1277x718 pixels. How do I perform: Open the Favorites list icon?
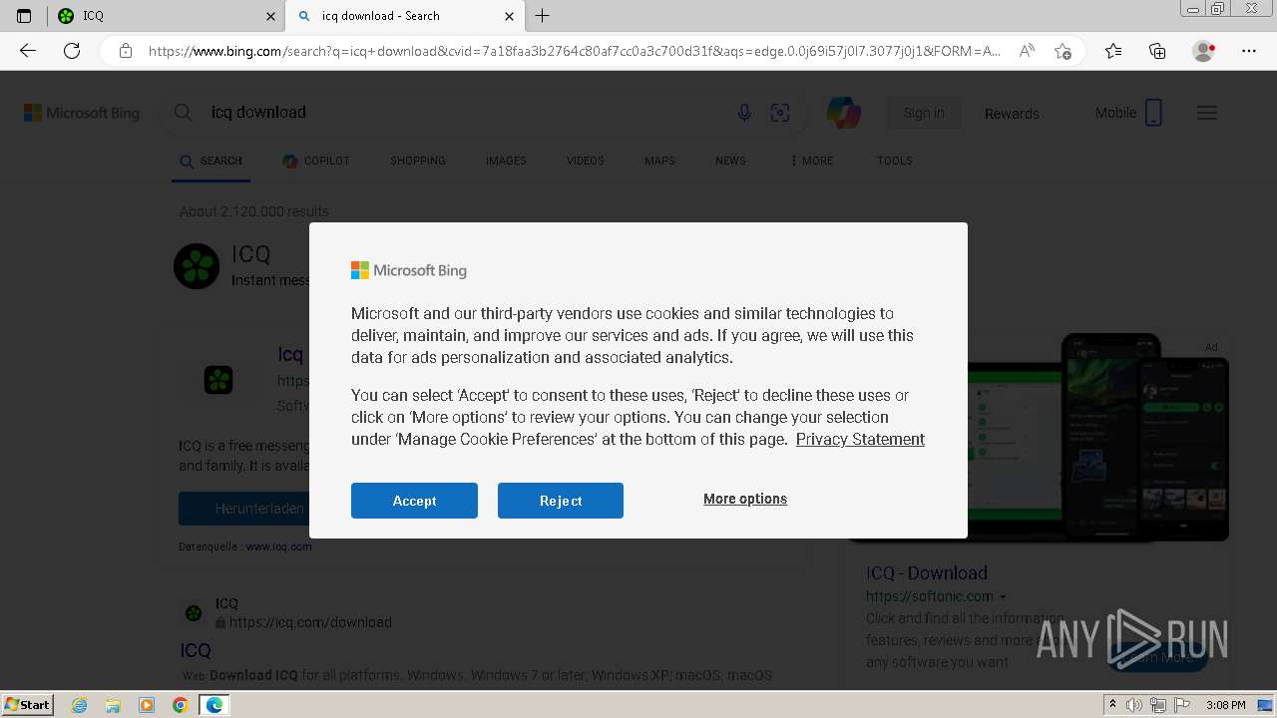coord(1113,51)
